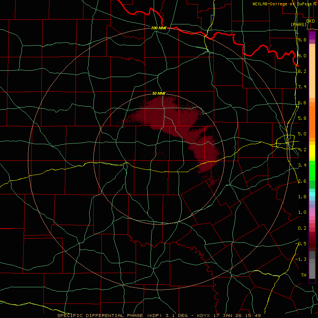The image size is (318, 318).
Task: Click the 5.0 value on the color scale
Action: tap(302, 134)
